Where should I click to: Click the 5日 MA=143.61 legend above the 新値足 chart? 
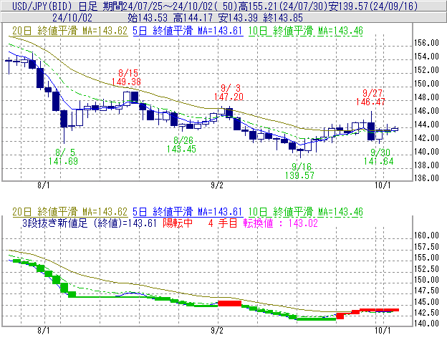coord(188,212)
